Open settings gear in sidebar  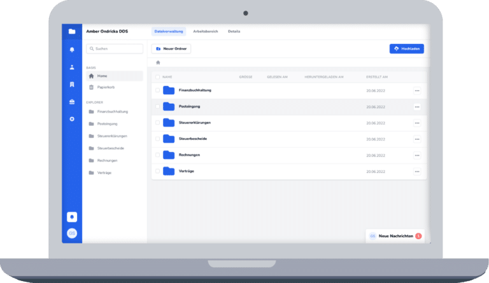tap(72, 119)
